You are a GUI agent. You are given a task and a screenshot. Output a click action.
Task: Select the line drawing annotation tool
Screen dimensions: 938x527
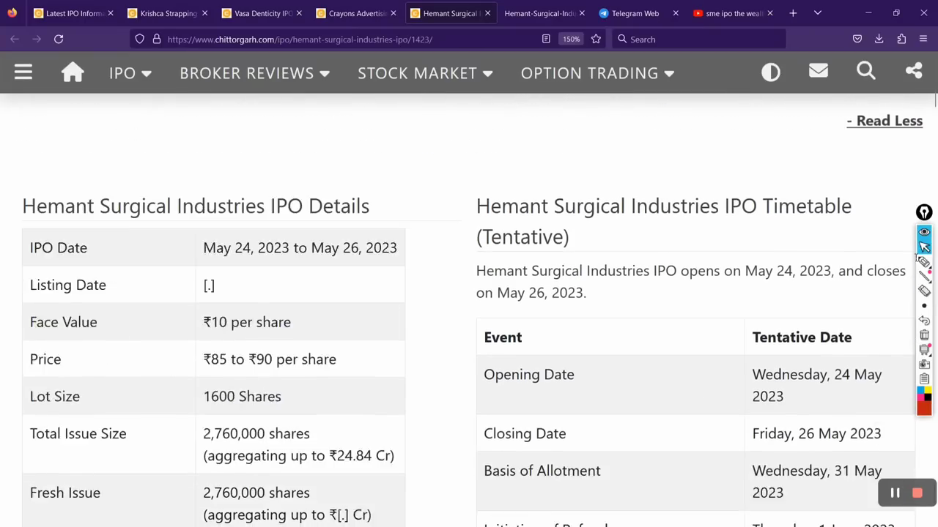(924, 276)
